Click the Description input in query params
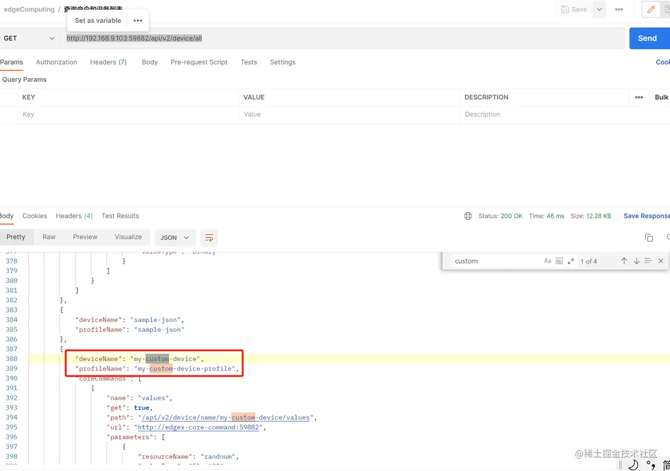 pyautogui.click(x=545, y=115)
